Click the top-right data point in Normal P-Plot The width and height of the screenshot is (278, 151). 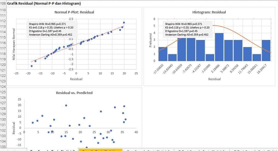(x=124, y=22)
